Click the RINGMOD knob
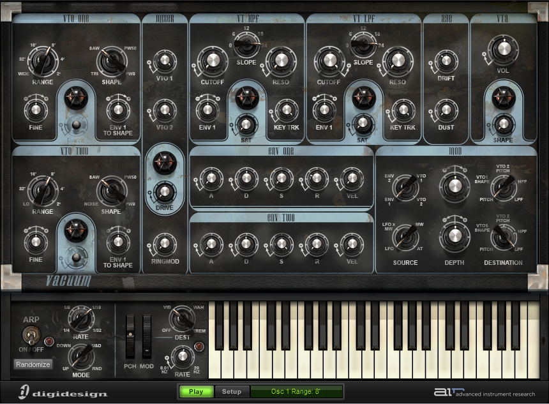The width and height of the screenshot is (549, 404). pyautogui.click(x=165, y=244)
